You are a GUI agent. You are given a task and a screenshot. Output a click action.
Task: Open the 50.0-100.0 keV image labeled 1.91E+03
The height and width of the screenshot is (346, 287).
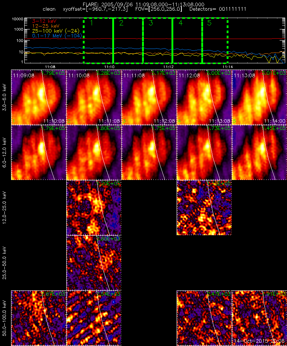tap(259, 318)
